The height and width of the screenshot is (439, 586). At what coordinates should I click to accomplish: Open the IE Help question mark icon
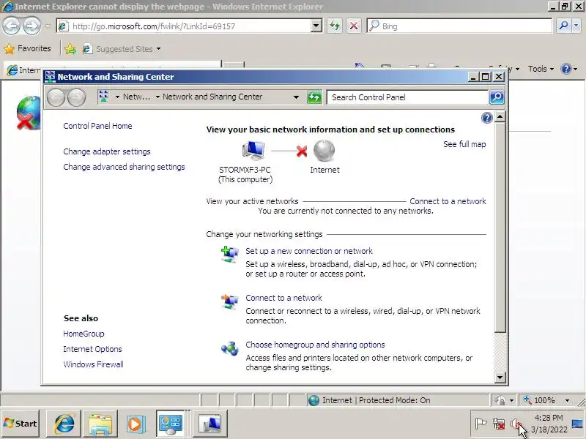[x=565, y=69]
